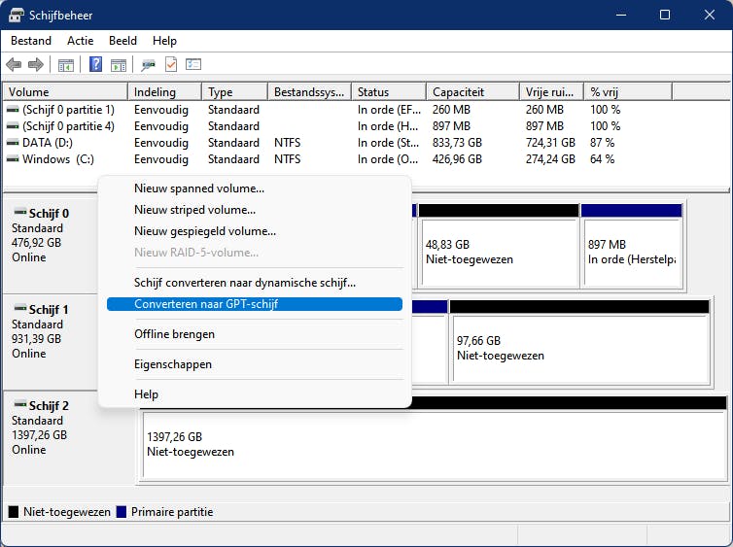Open the Actie menu
The image size is (733, 547).
tap(81, 41)
